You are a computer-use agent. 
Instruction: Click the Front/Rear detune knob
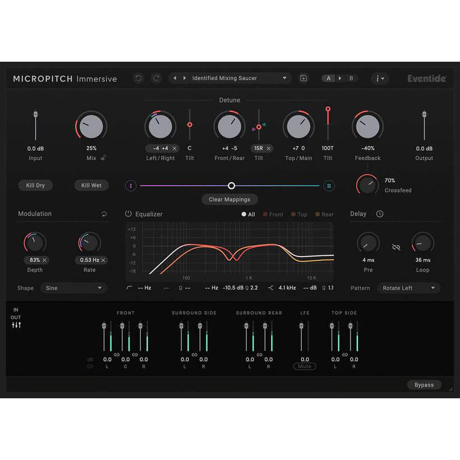229,126
